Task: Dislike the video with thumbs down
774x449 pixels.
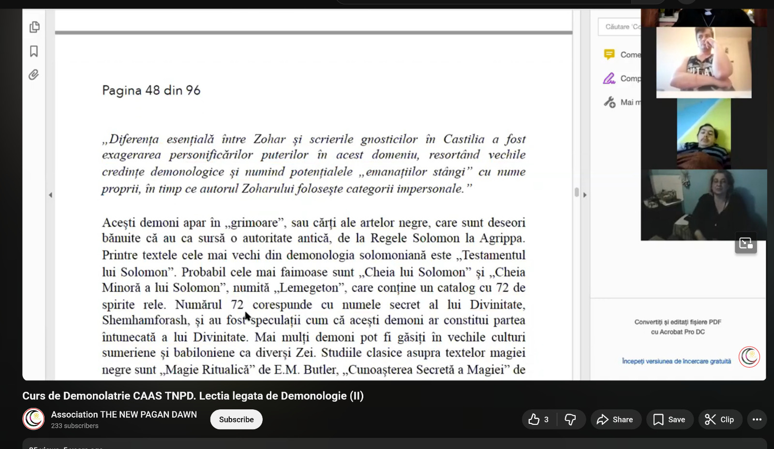Action: point(570,420)
